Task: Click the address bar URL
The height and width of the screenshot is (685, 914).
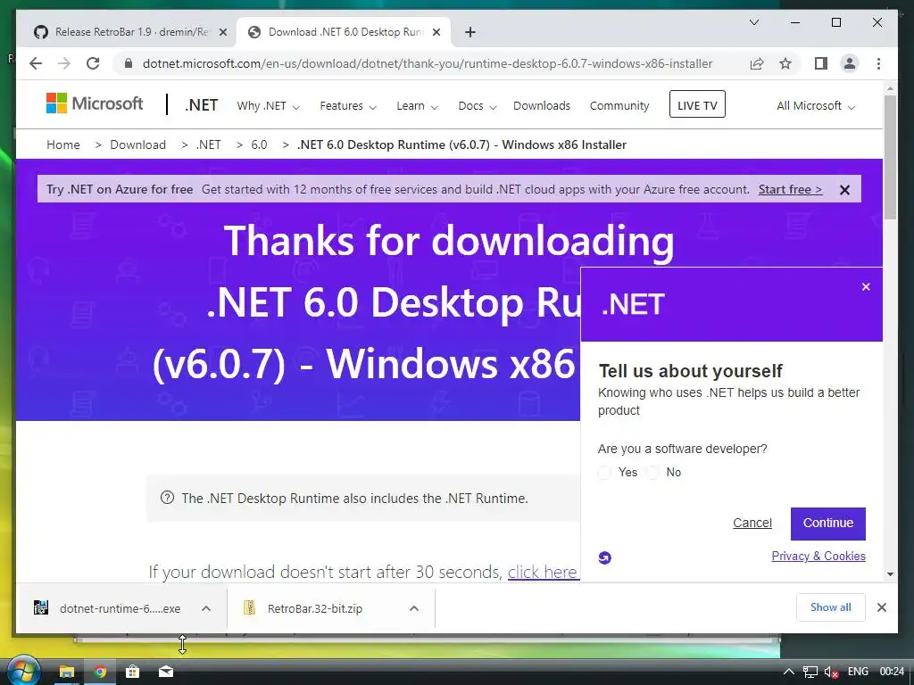Action: [428, 63]
